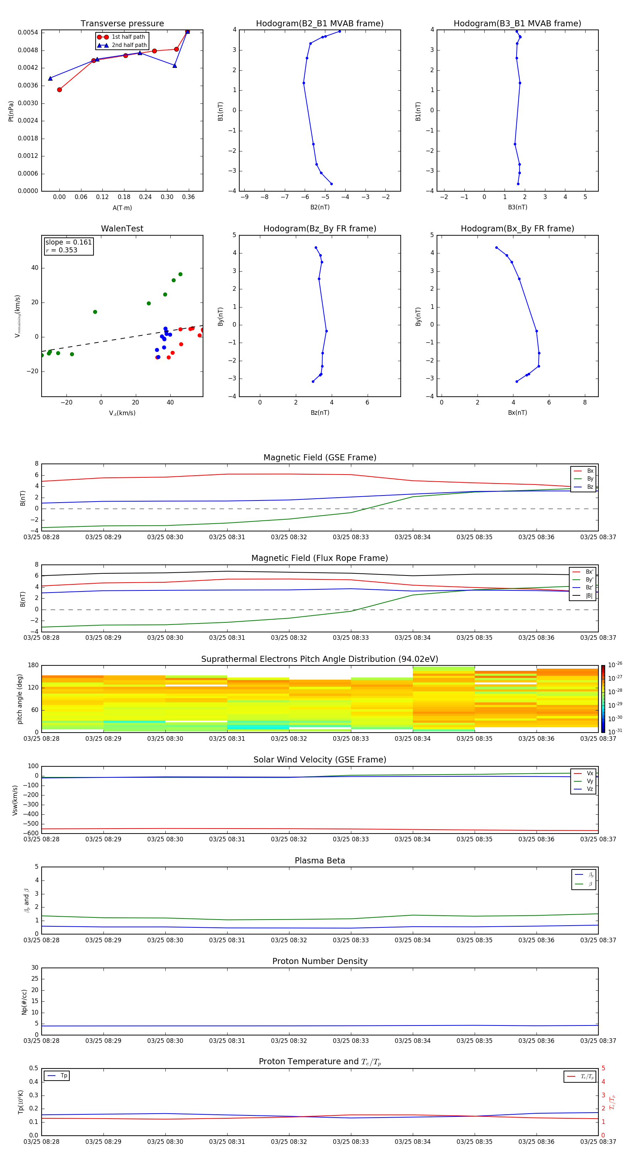Select the Bz legend entry in GSE Frame plot
The height and width of the screenshot is (1173, 640).
583,487
